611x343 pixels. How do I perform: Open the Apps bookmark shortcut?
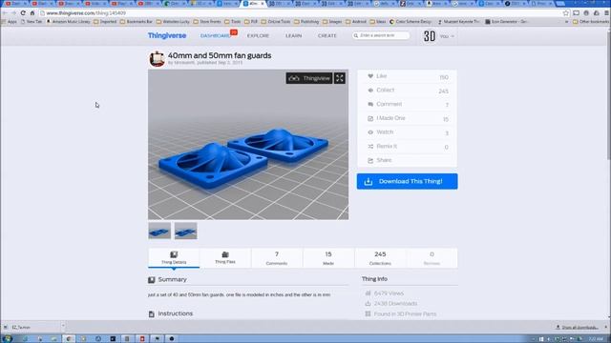[x=10, y=22]
